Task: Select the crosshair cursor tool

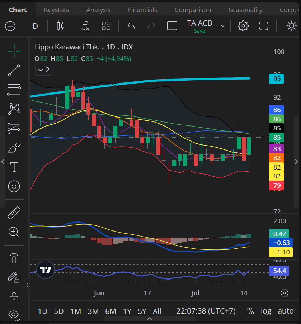Action: (x=14, y=51)
